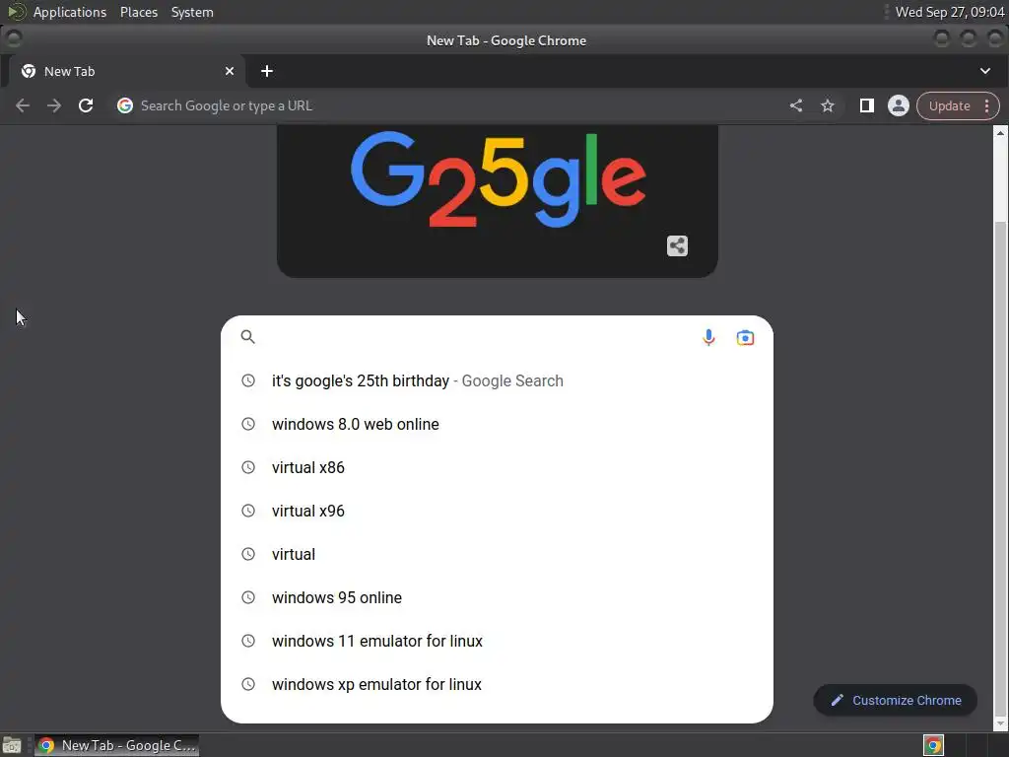Open the System menu
This screenshot has height=757, width=1009.
tap(192, 12)
